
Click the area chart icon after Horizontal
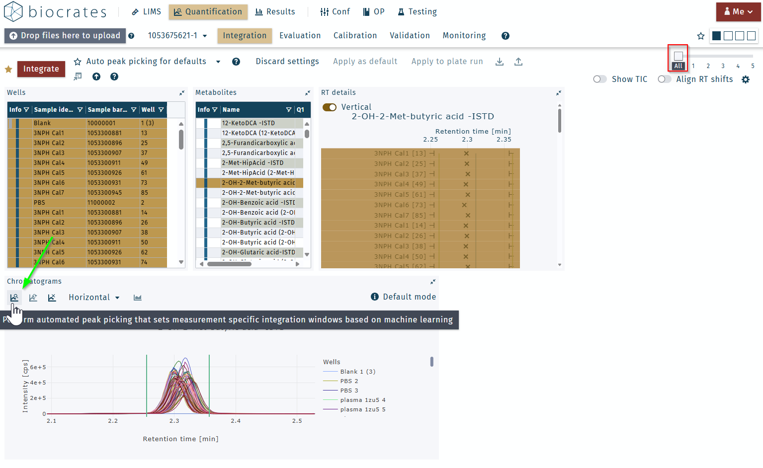[x=138, y=298]
